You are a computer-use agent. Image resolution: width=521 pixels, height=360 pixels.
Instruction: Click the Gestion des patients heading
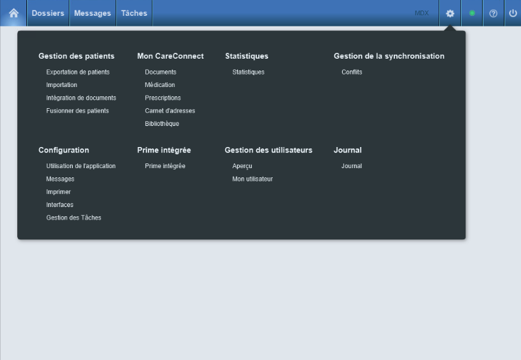(77, 56)
